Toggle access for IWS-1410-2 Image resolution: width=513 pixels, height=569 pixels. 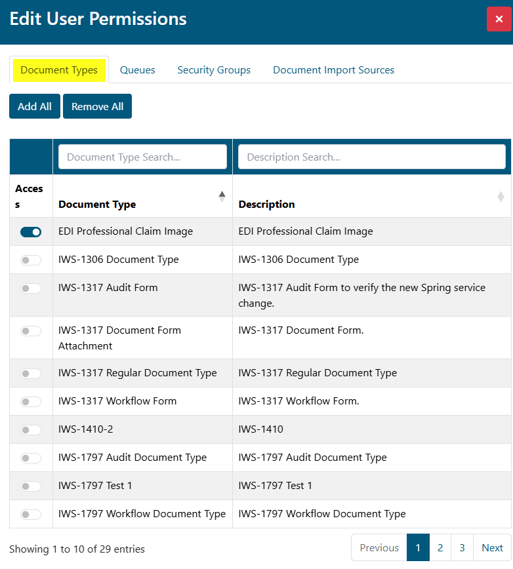click(31, 430)
